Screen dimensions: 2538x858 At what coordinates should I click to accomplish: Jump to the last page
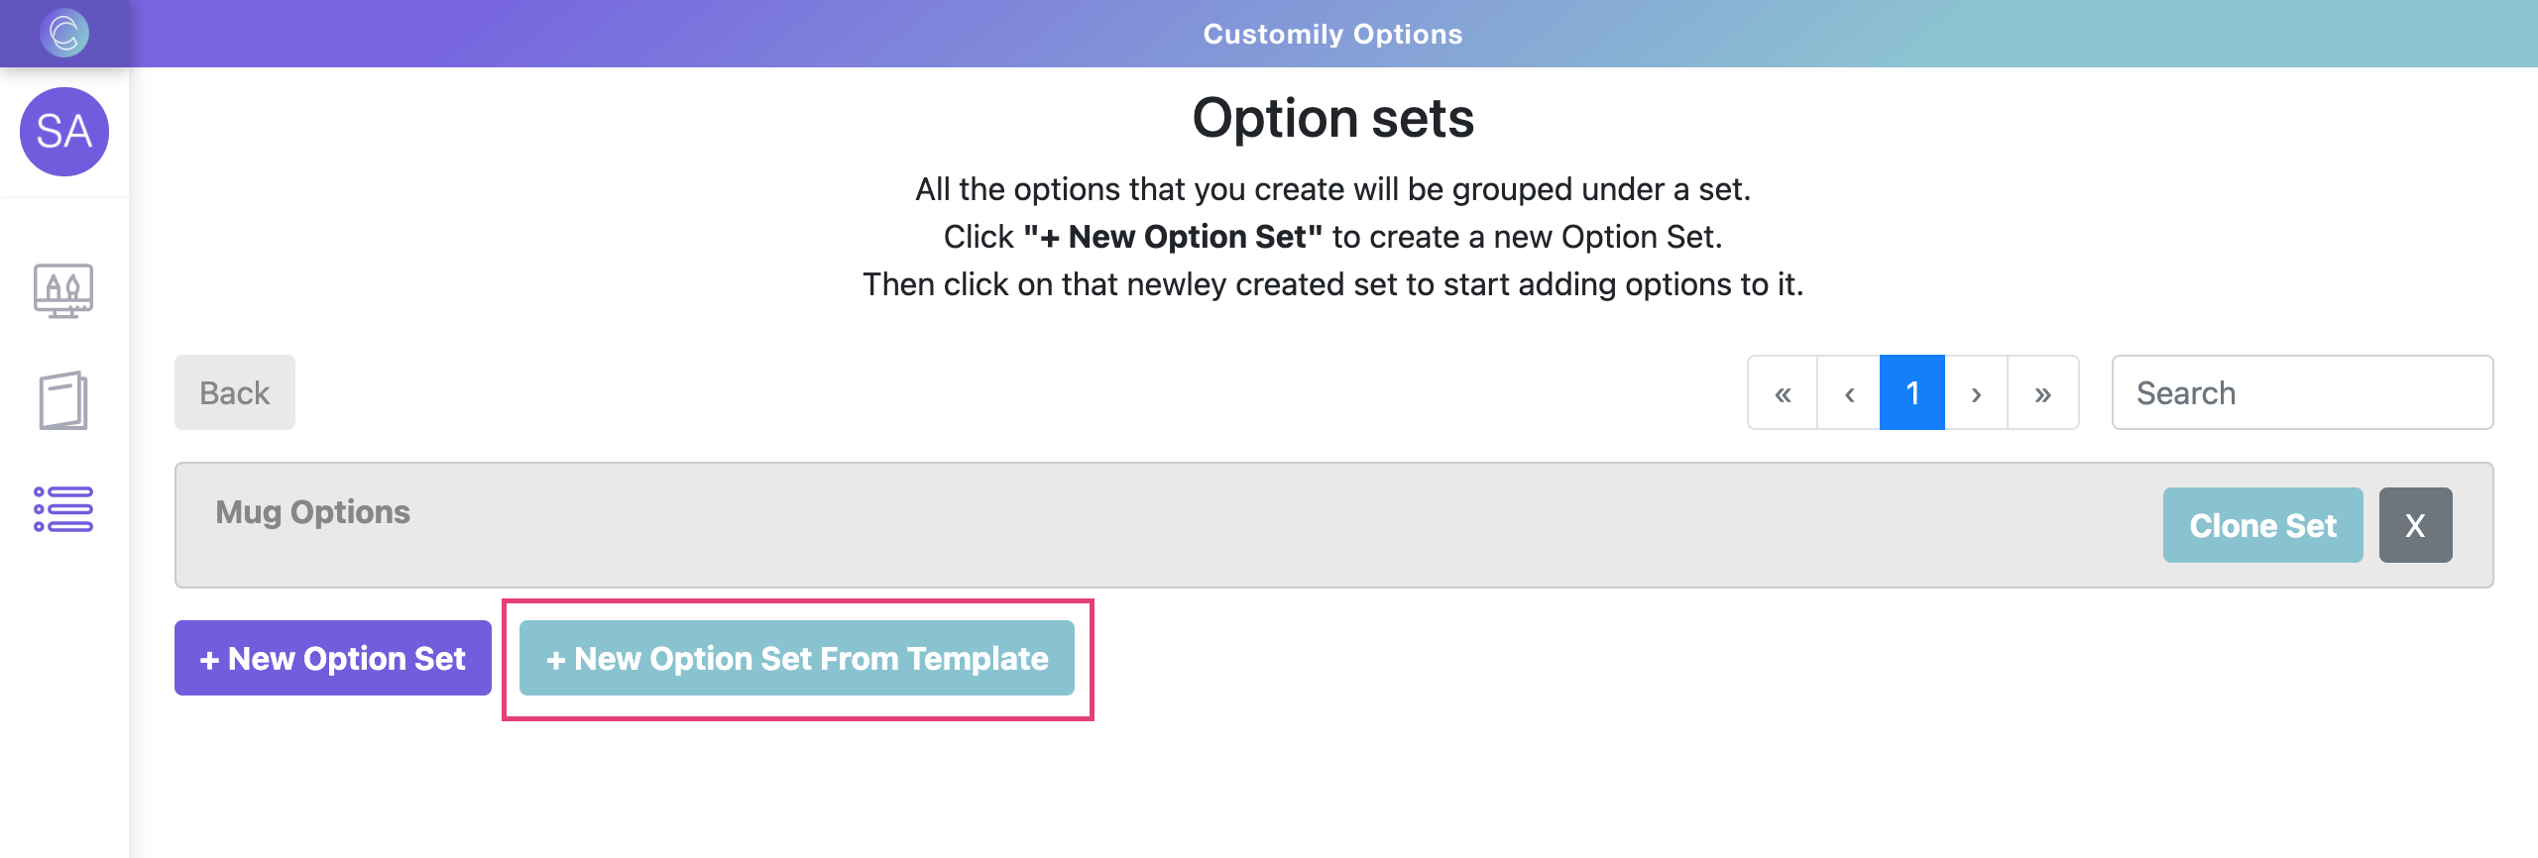(2042, 393)
